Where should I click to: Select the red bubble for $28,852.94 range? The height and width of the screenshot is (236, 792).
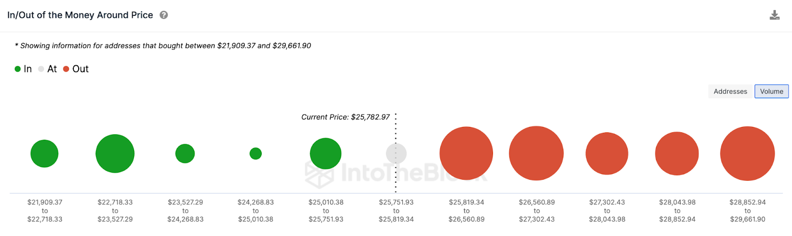click(747, 154)
